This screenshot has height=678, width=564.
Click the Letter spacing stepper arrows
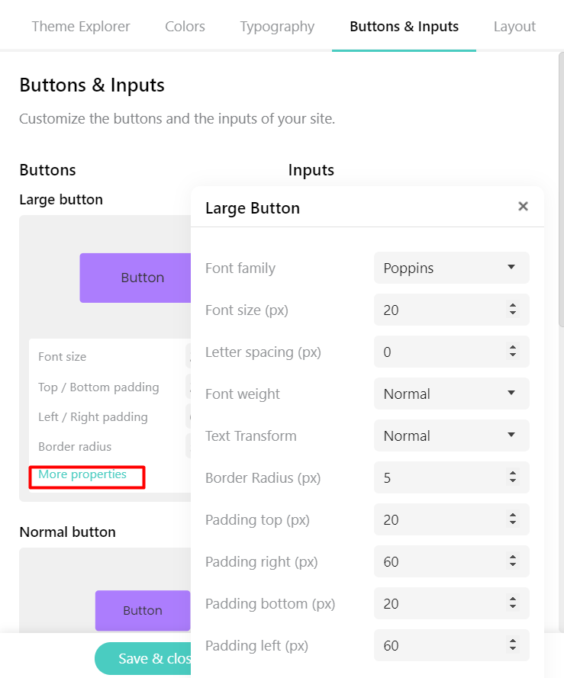tap(513, 352)
